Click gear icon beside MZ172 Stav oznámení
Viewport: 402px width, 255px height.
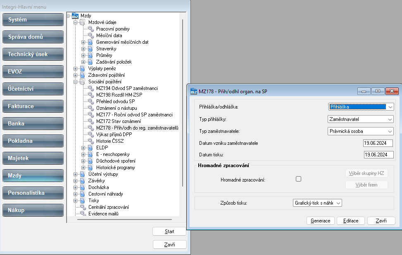coord(91,121)
